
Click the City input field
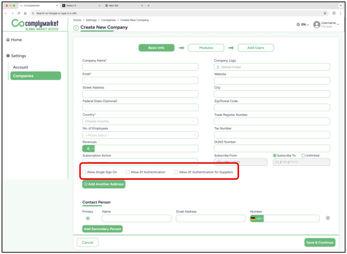pos(272,94)
